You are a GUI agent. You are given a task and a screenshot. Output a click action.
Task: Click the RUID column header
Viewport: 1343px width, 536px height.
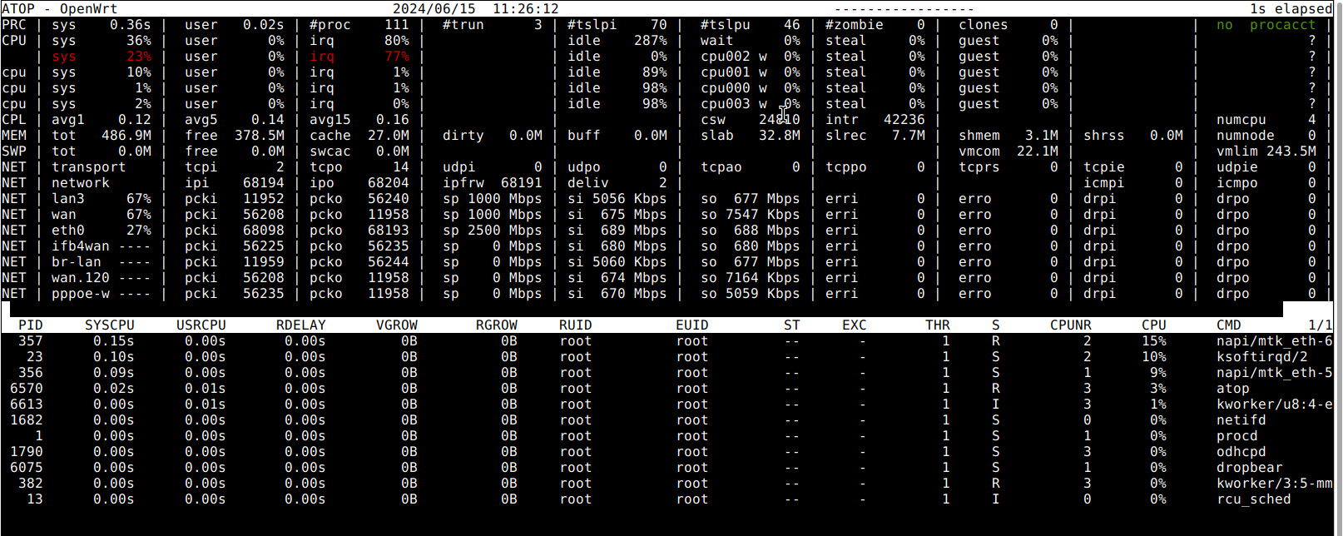576,325
